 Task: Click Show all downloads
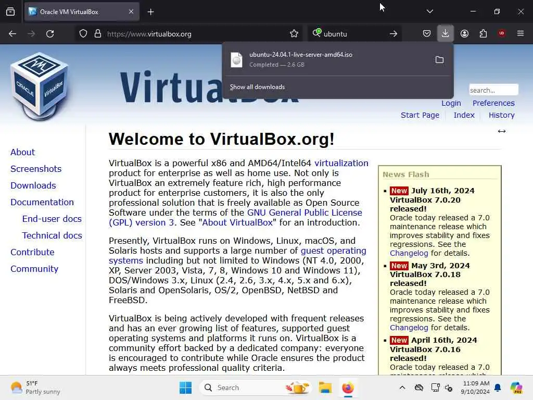(257, 87)
